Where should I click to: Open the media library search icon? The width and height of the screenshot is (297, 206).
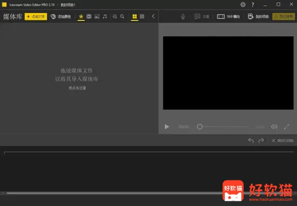[122, 16]
